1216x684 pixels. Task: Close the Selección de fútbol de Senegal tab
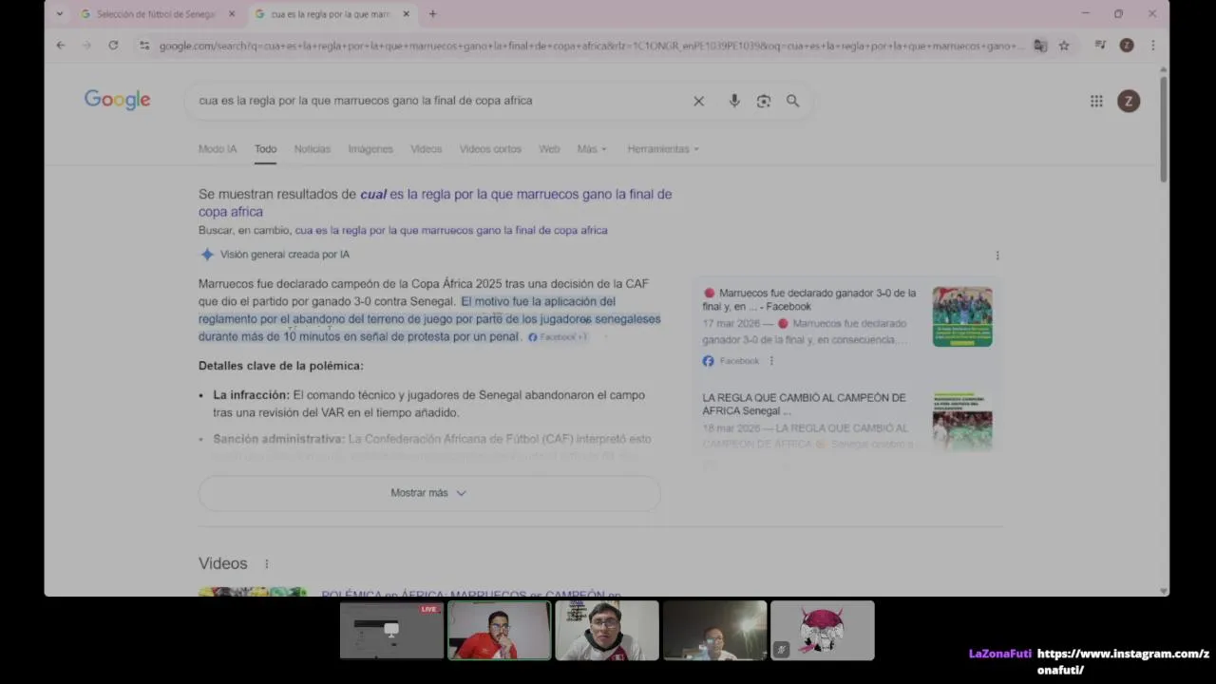point(232,14)
